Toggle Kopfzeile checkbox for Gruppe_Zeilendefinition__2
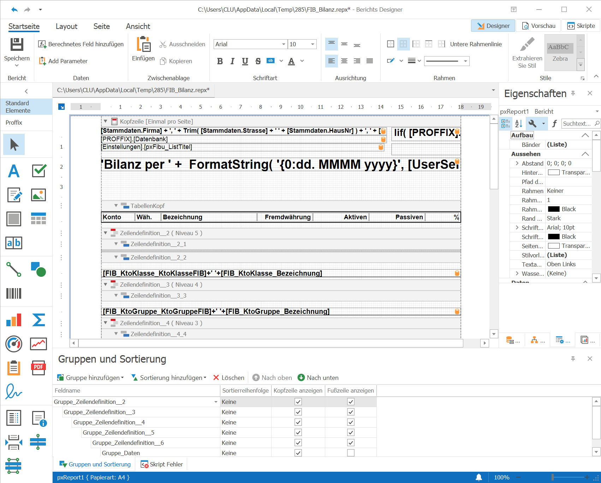The width and height of the screenshot is (601, 483). (298, 402)
